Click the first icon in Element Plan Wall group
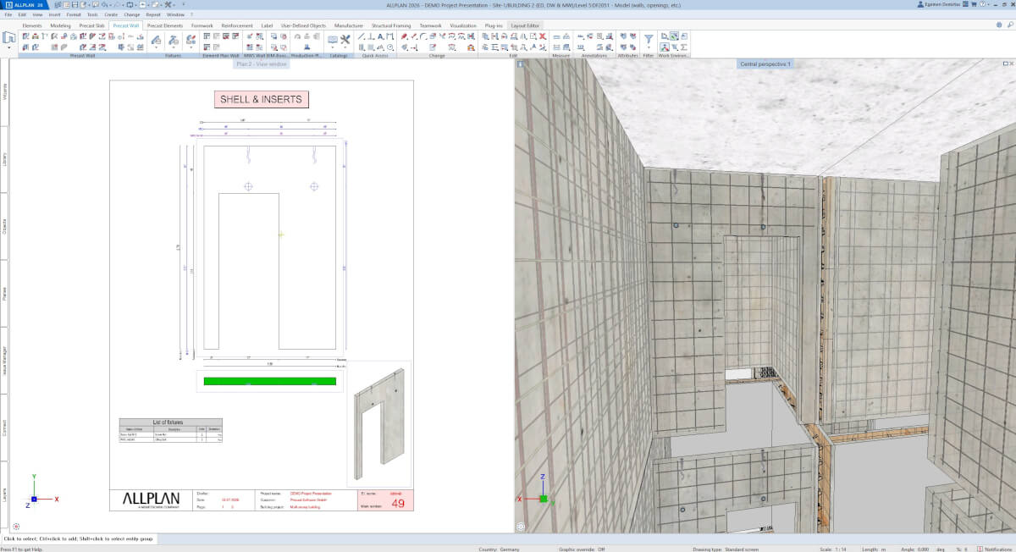This screenshot has height=552, width=1016. 207,36
